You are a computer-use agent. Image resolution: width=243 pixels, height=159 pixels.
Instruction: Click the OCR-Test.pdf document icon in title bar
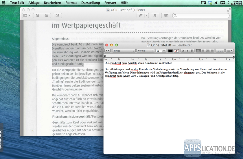click(108, 10)
